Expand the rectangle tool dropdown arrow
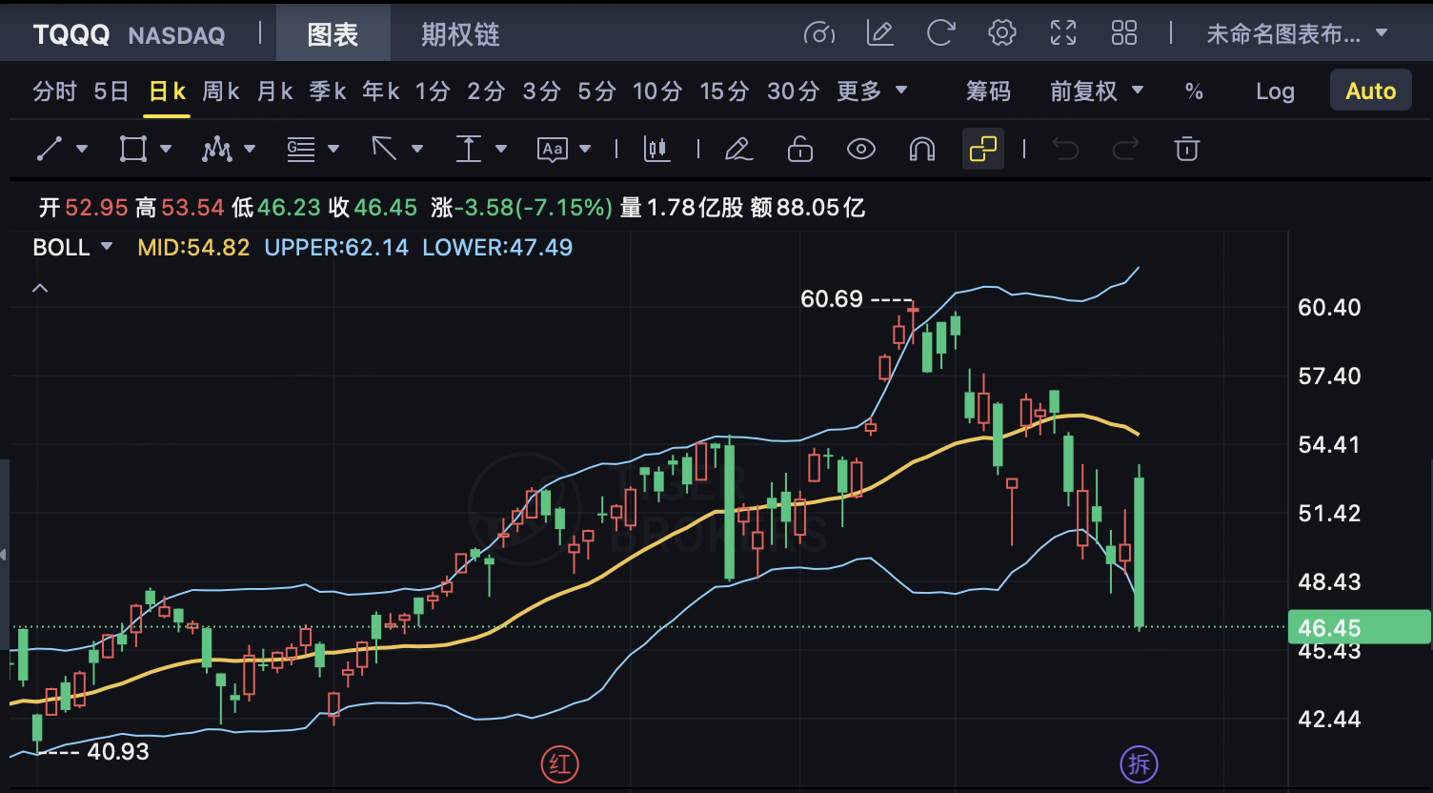Screen dimensions: 1433x793 click(x=166, y=149)
